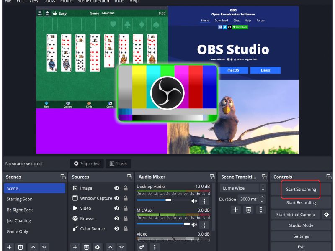
Task: Open the Tools menu
Action: (x=119, y=1)
